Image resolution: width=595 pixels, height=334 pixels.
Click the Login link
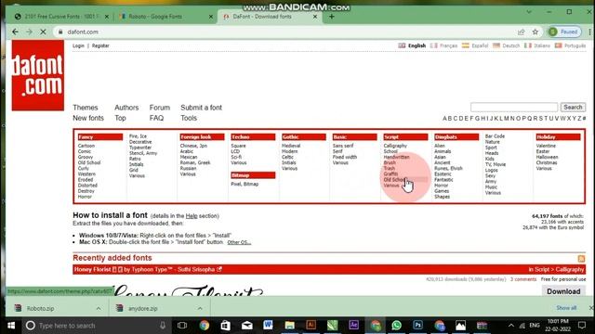coord(78,45)
